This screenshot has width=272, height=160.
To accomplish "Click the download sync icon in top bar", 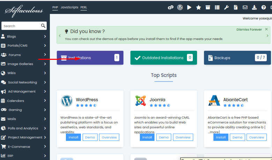I will [254, 7].
